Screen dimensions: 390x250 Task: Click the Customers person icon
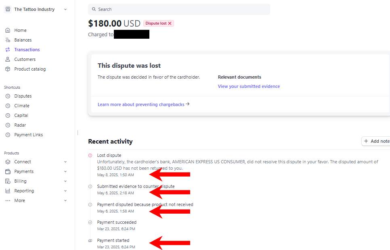click(x=7, y=59)
